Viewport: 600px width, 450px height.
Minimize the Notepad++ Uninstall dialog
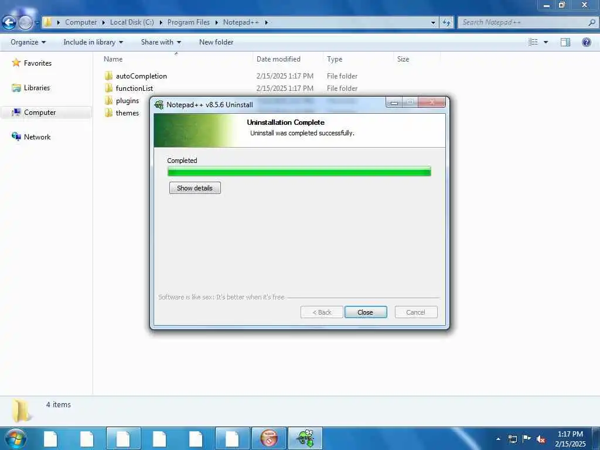(394, 102)
